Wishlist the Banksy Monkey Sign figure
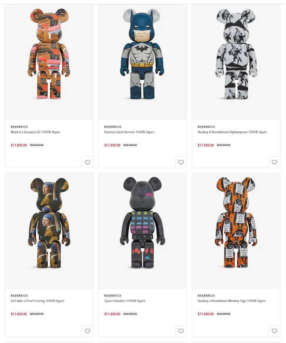Image resolution: width=286 pixels, height=343 pixels. [274, 331]
